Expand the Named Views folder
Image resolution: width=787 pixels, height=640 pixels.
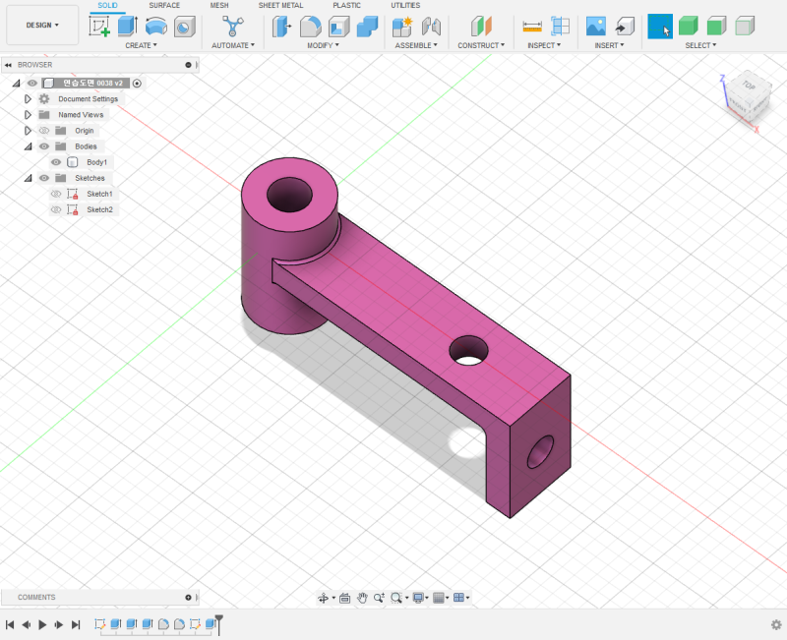(27, 114)
